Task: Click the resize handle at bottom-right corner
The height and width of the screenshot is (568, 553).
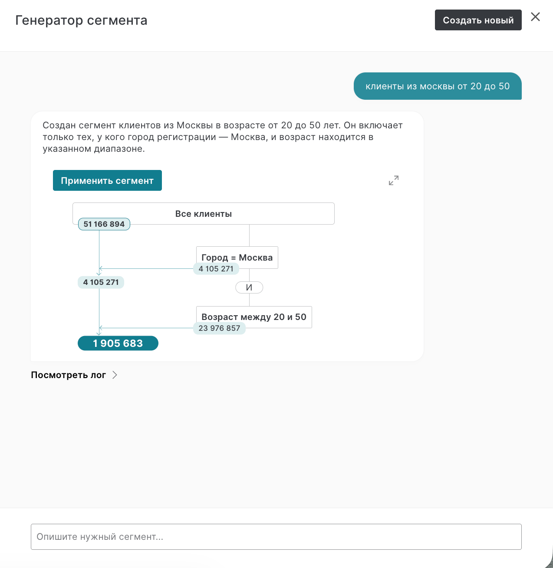Action: coord(549,563)
